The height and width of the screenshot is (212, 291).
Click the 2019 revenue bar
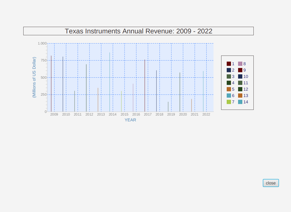(168, 107)
